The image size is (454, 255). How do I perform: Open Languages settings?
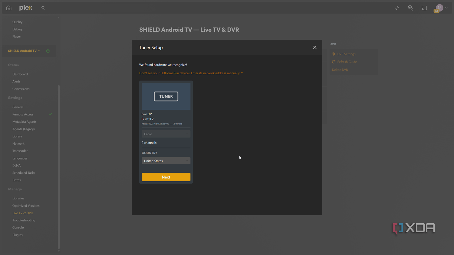click(20, 158)
